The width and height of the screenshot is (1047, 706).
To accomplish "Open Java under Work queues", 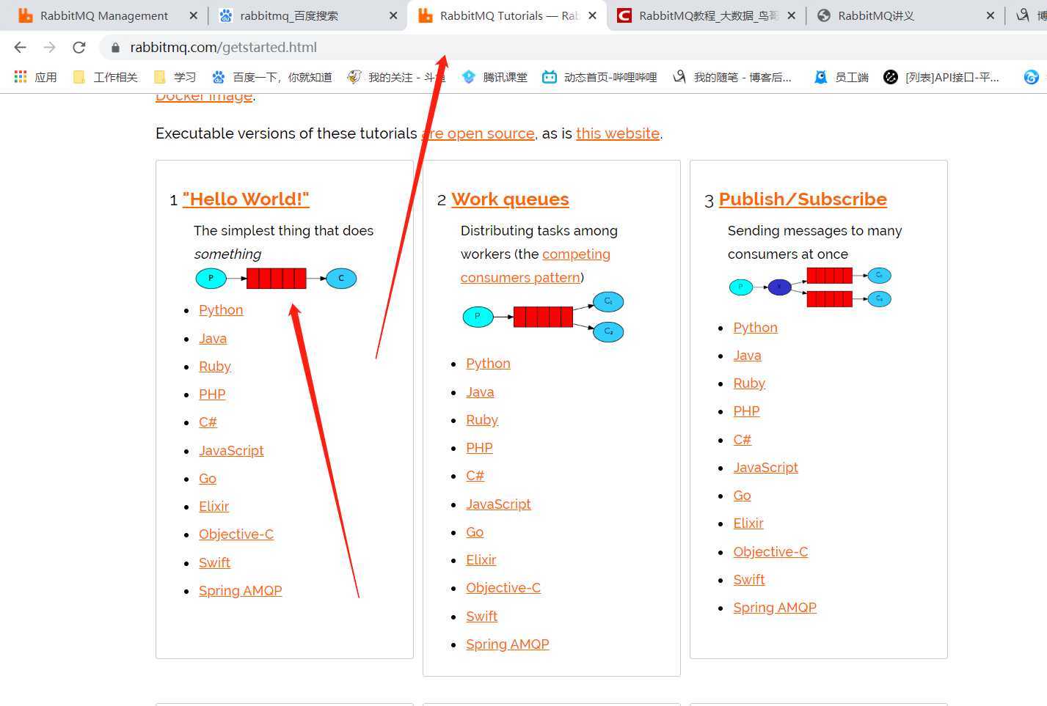I will tap(480, 392).
